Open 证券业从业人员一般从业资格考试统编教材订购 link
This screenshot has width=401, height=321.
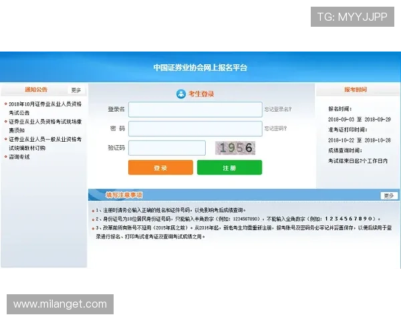45,144
